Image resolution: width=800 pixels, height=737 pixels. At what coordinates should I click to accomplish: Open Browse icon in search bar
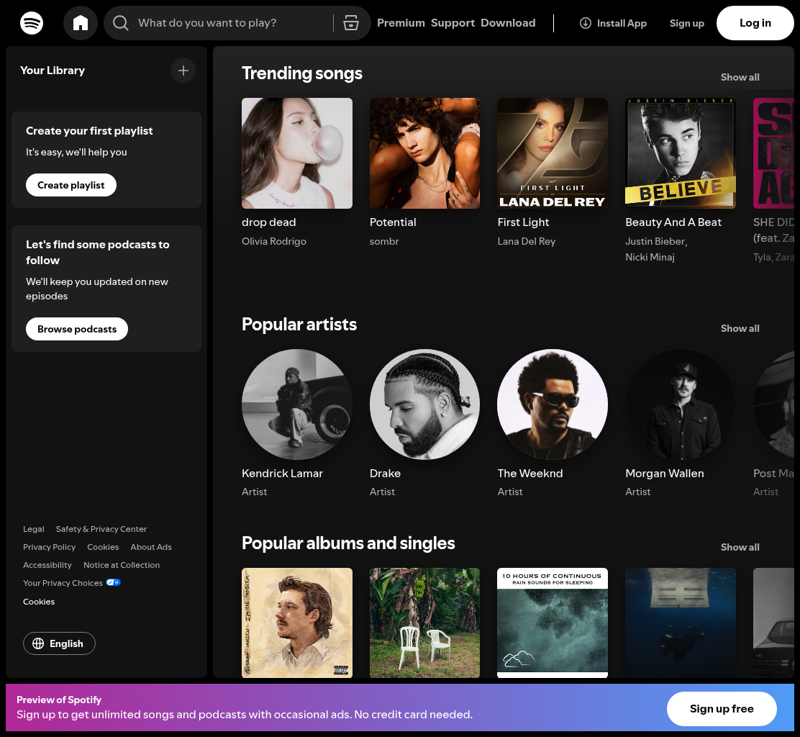[351, 23]
